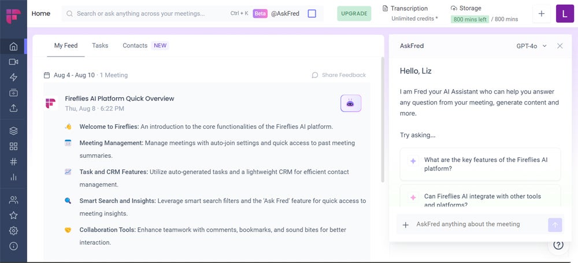Click the help question mark icon
Image resolution: width=578 pixels, height=263 pixels.
click(558, 245)
